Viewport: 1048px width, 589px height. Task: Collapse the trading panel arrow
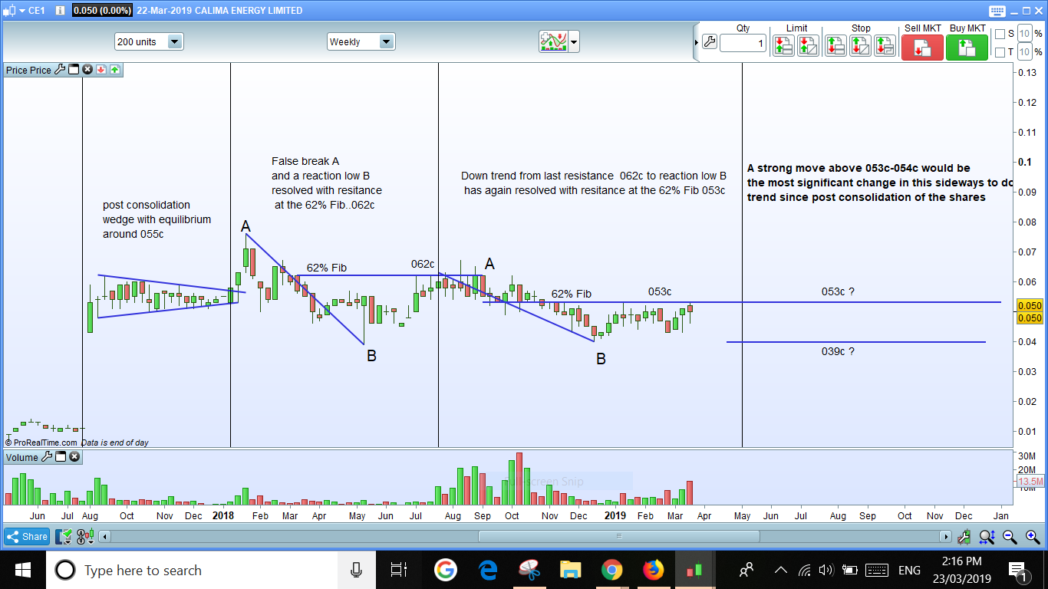click(x=697, y=42)
